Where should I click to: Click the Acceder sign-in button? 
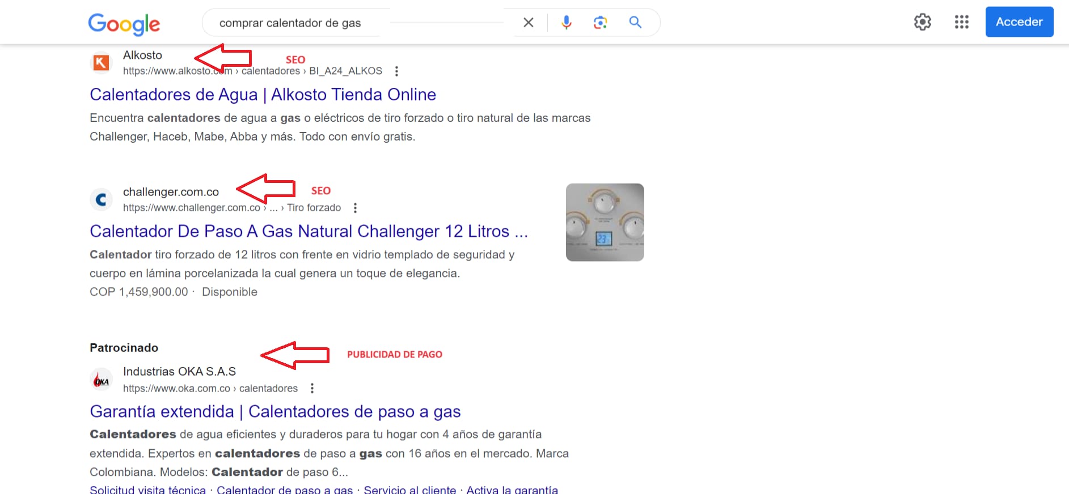pyautogui.click(x=1019, y=22)
